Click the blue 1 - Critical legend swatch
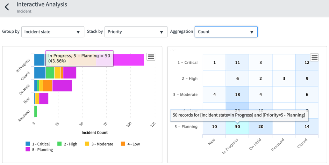Image resolution: width=329 pixels, height=165 pixels. [x=28, y=144]
